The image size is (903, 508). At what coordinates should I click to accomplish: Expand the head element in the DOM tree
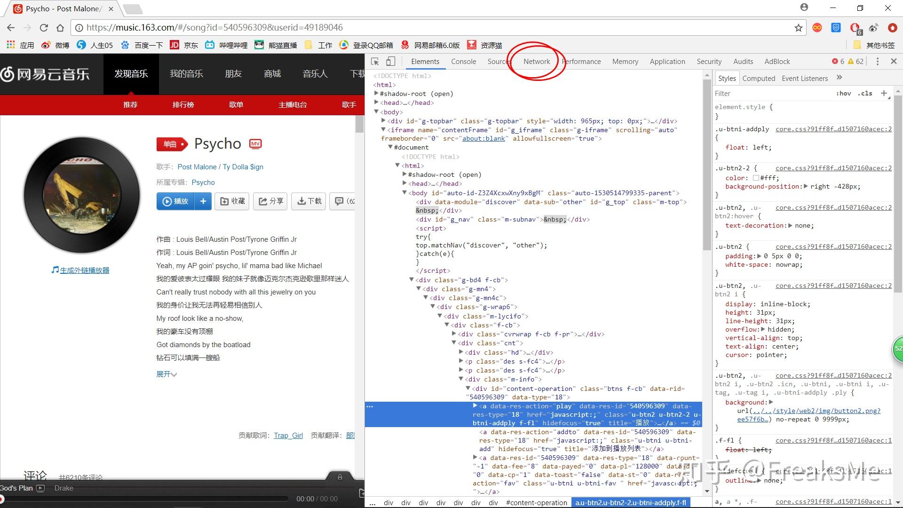click(x=377, y=103)
